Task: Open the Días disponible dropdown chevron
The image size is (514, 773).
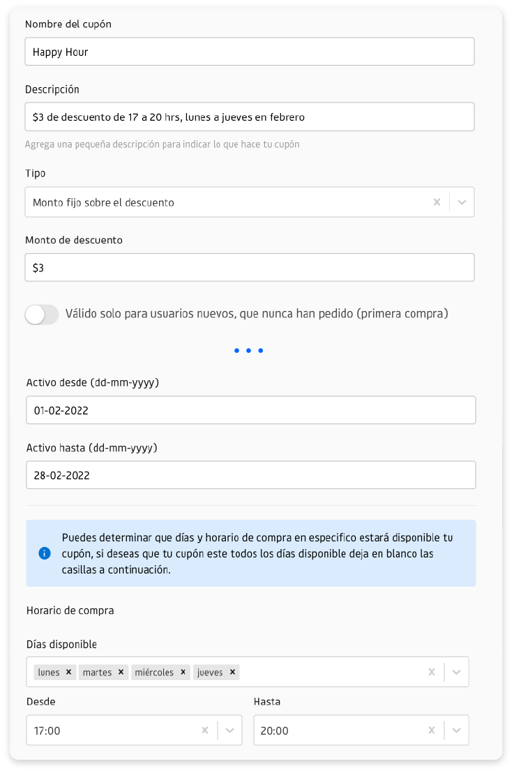Action: (x=456, y=672)
